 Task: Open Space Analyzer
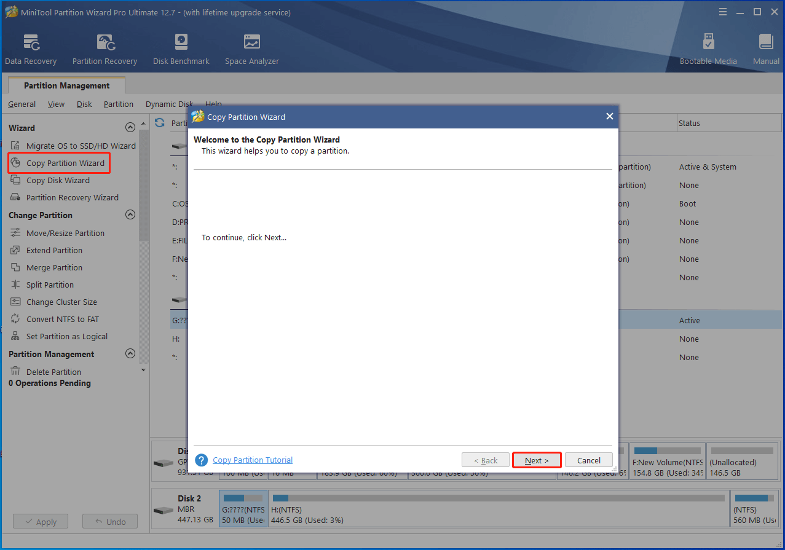coord(252,49)
